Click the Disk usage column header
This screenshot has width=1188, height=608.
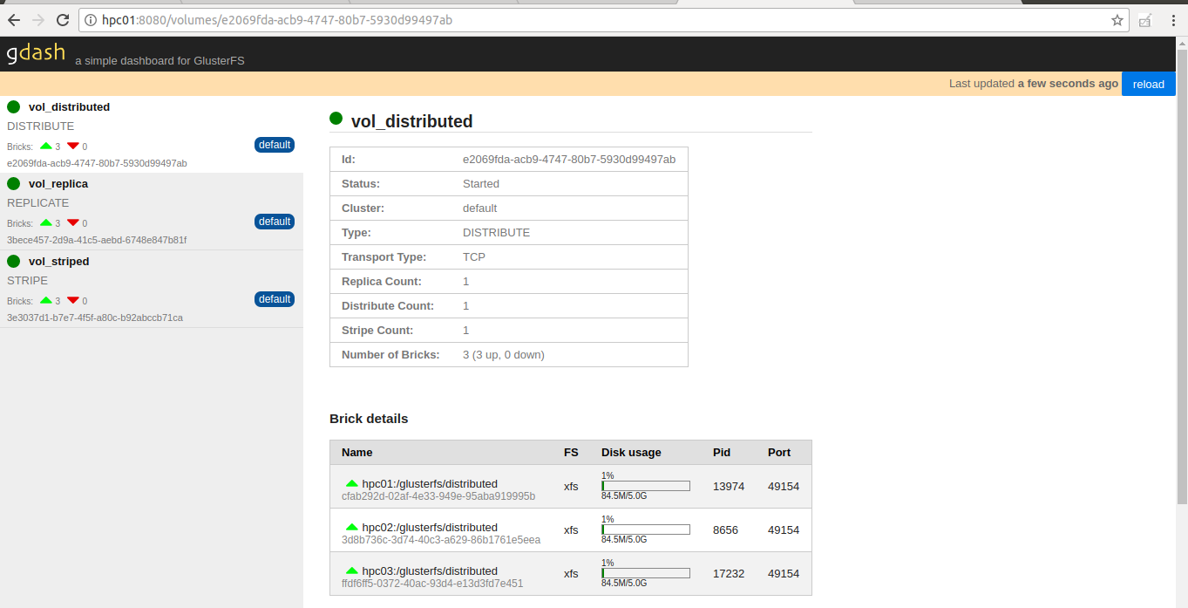point(631,452)
